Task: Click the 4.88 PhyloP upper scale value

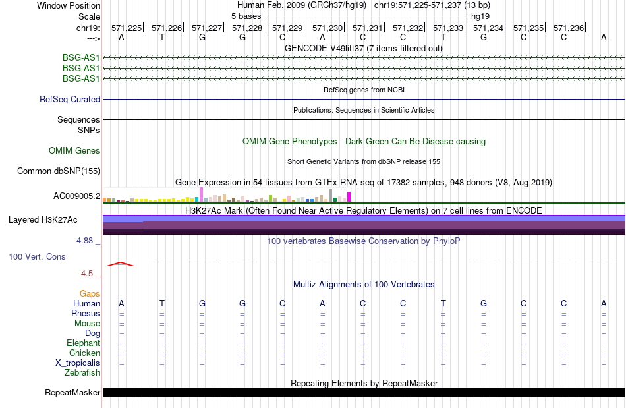Action: 84,241
